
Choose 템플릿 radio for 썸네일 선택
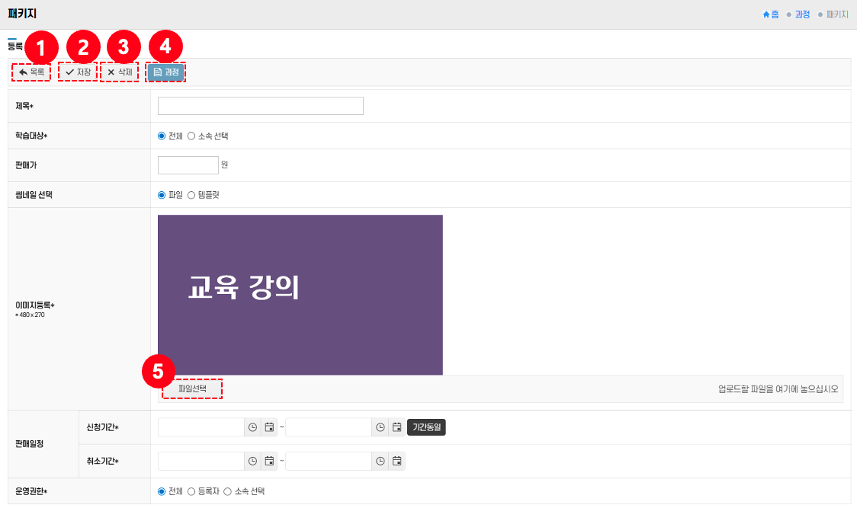(x=191, y=195)
